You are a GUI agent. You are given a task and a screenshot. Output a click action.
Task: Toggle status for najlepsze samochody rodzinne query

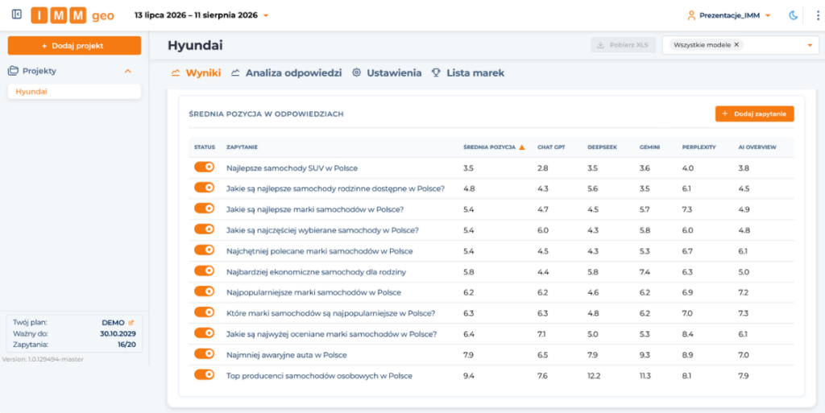tap(204, 188)
